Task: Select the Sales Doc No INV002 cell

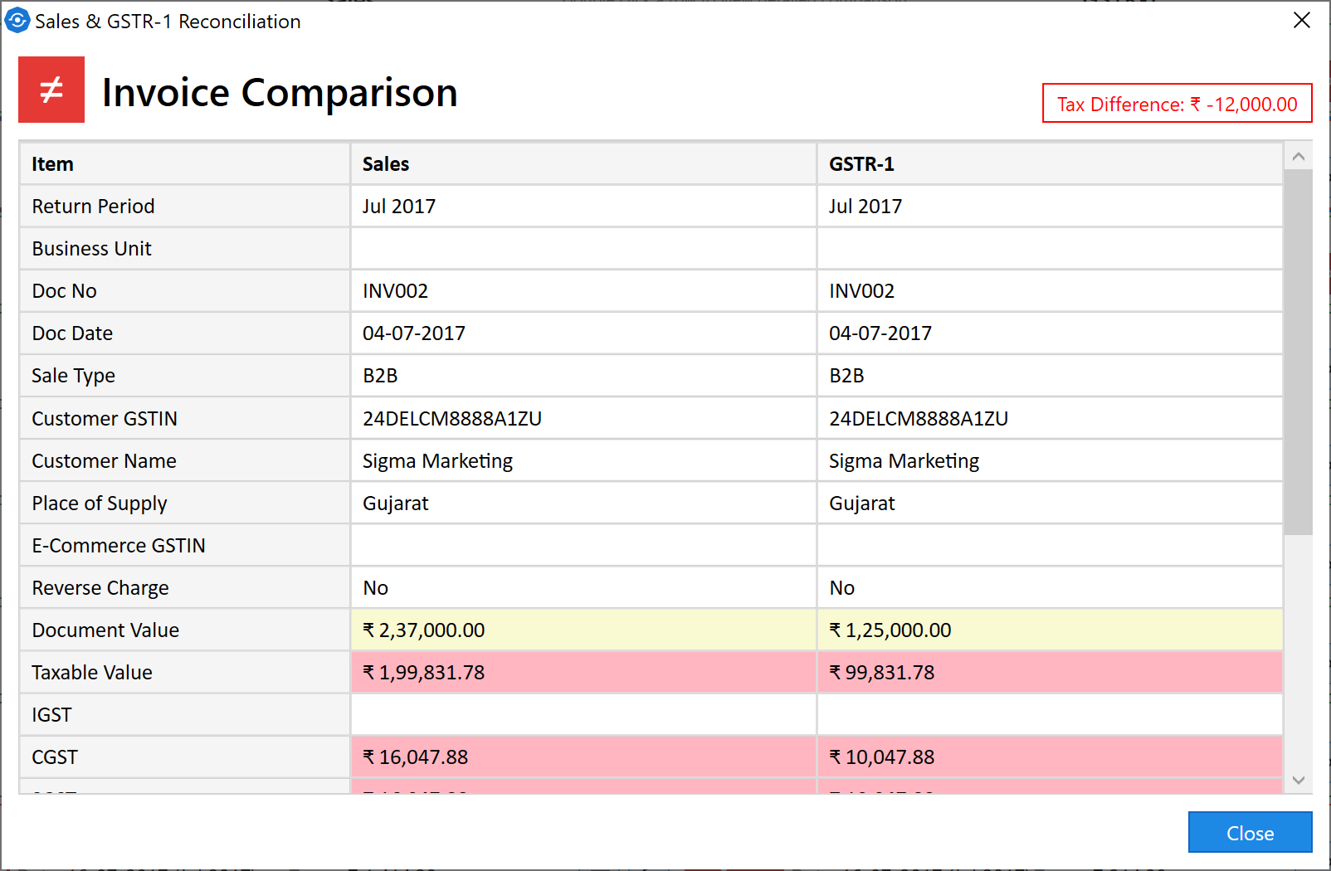Action: (x=583, y=291)
